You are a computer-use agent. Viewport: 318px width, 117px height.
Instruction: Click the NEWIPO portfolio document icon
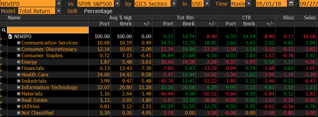click(x=10, y=37)
